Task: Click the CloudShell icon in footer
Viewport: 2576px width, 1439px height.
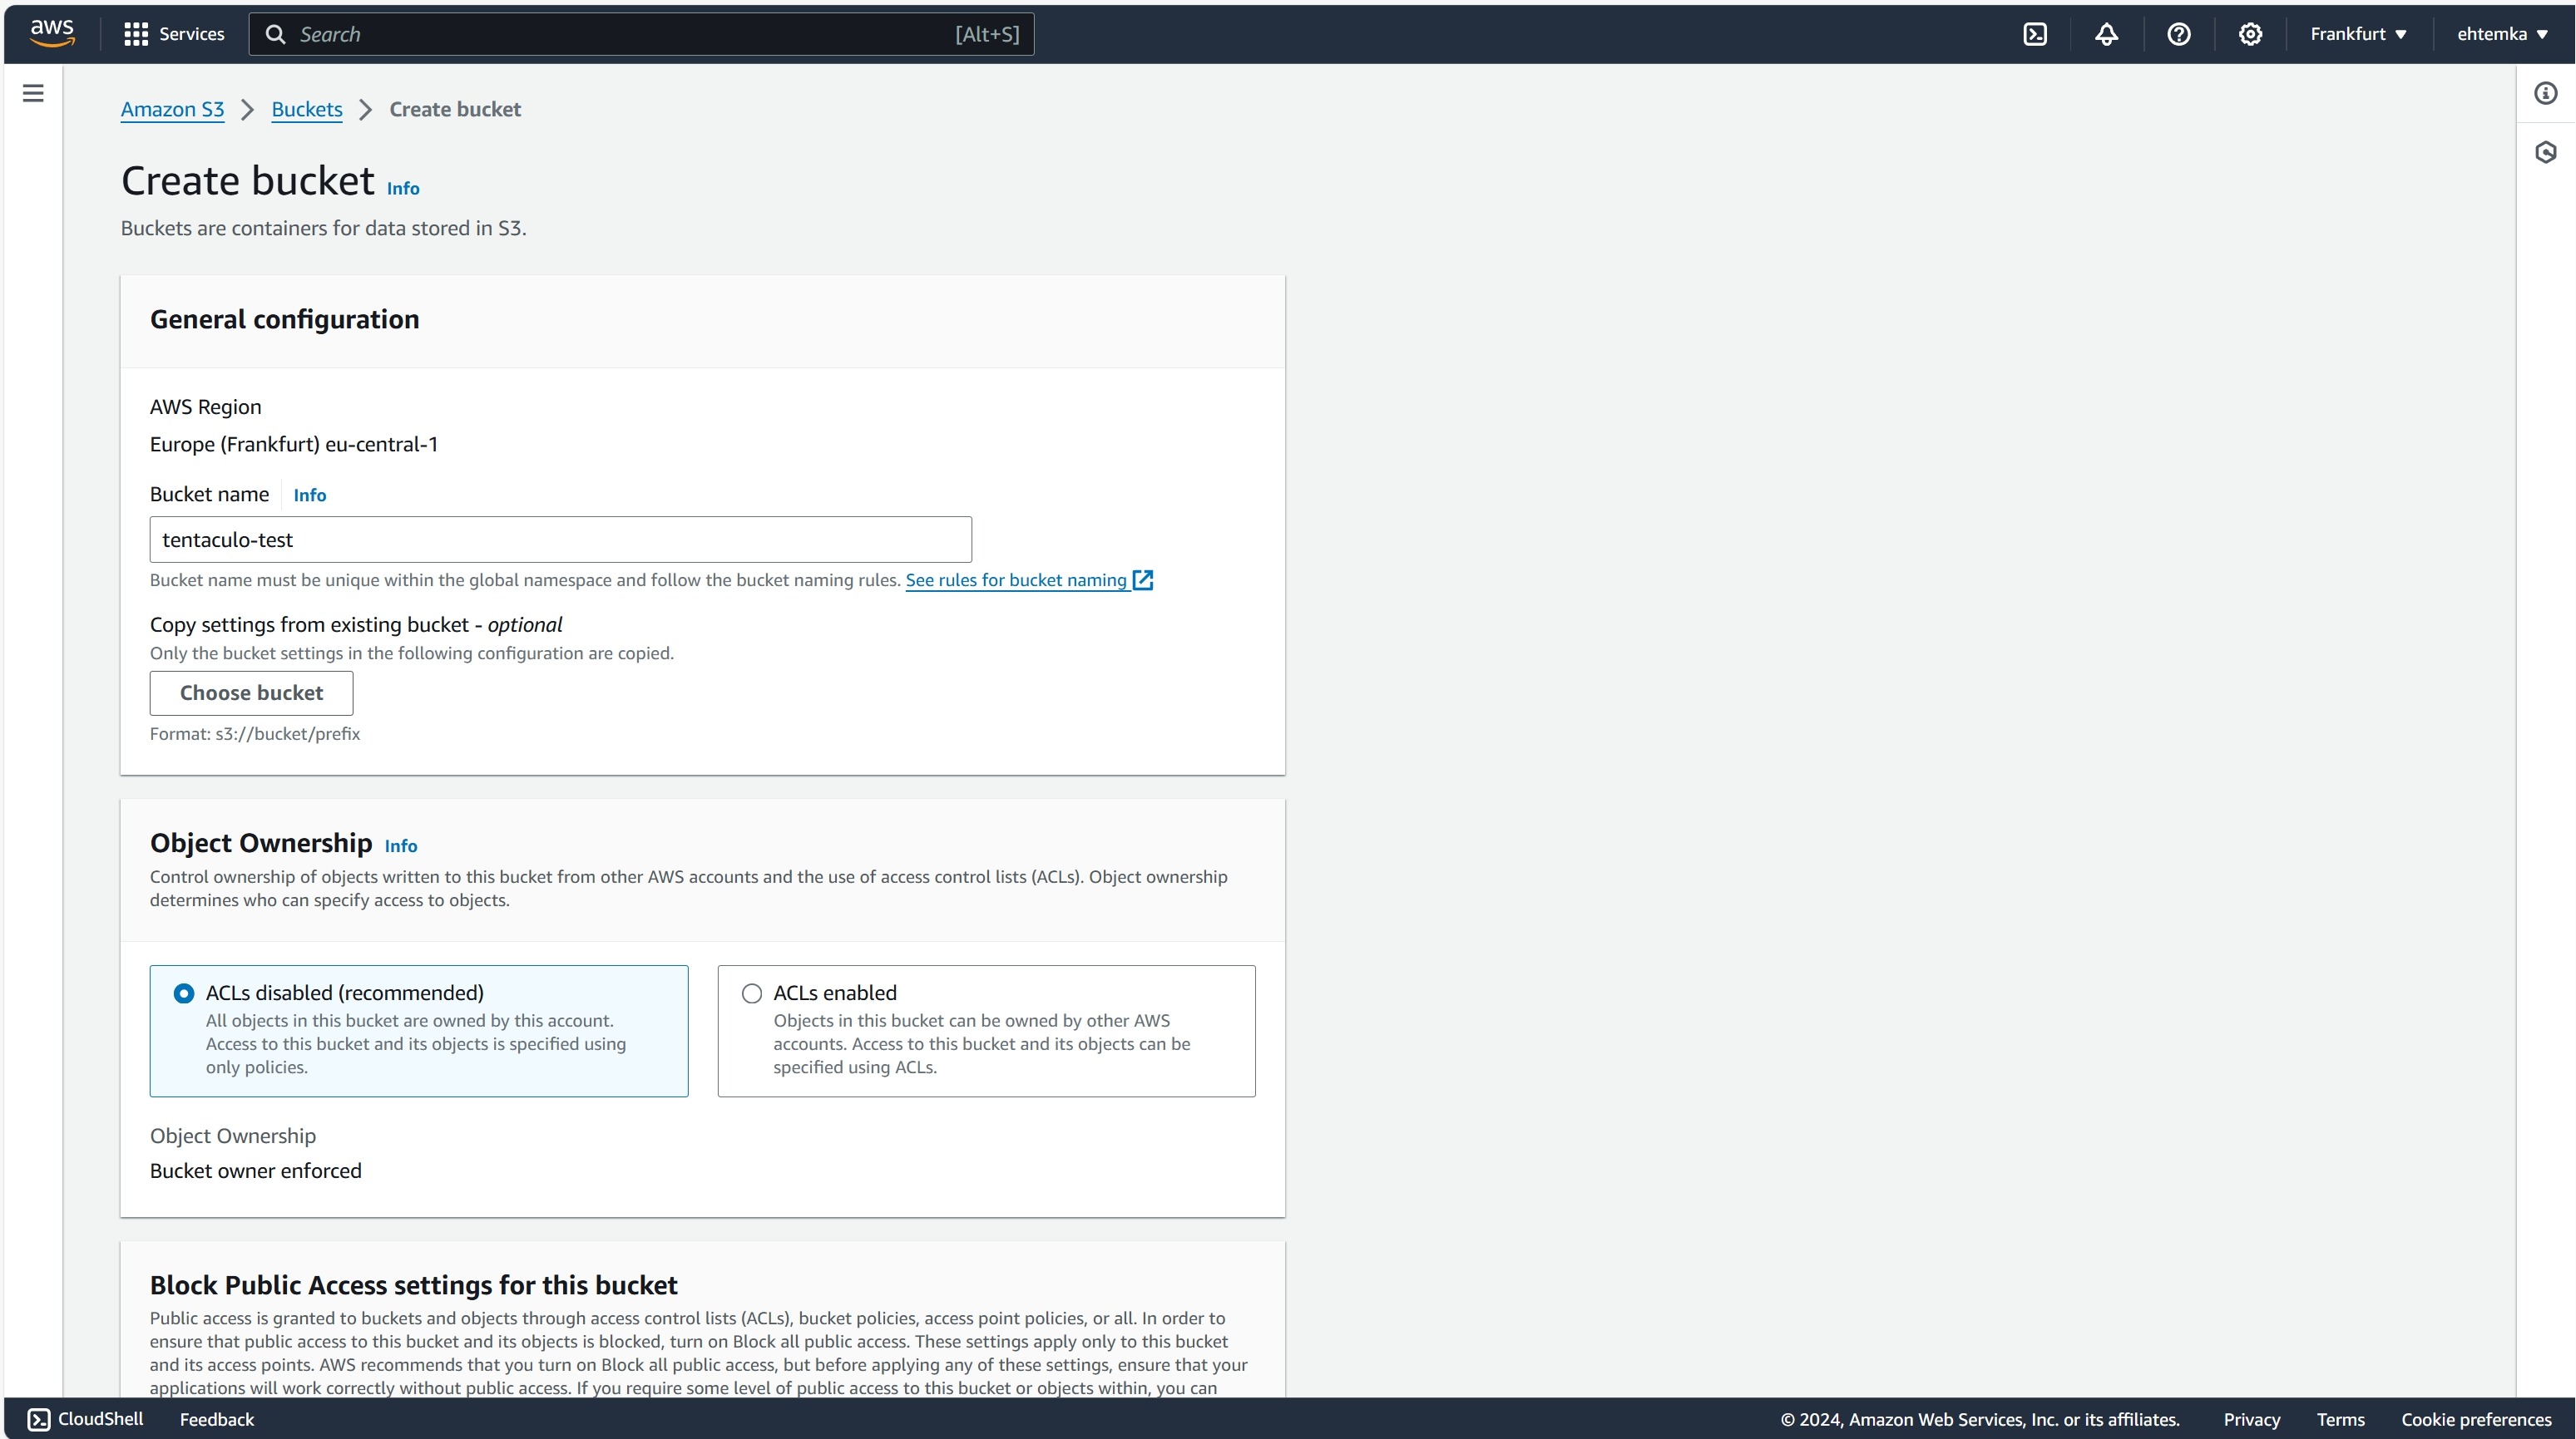Action: (x=39, y=1419)
